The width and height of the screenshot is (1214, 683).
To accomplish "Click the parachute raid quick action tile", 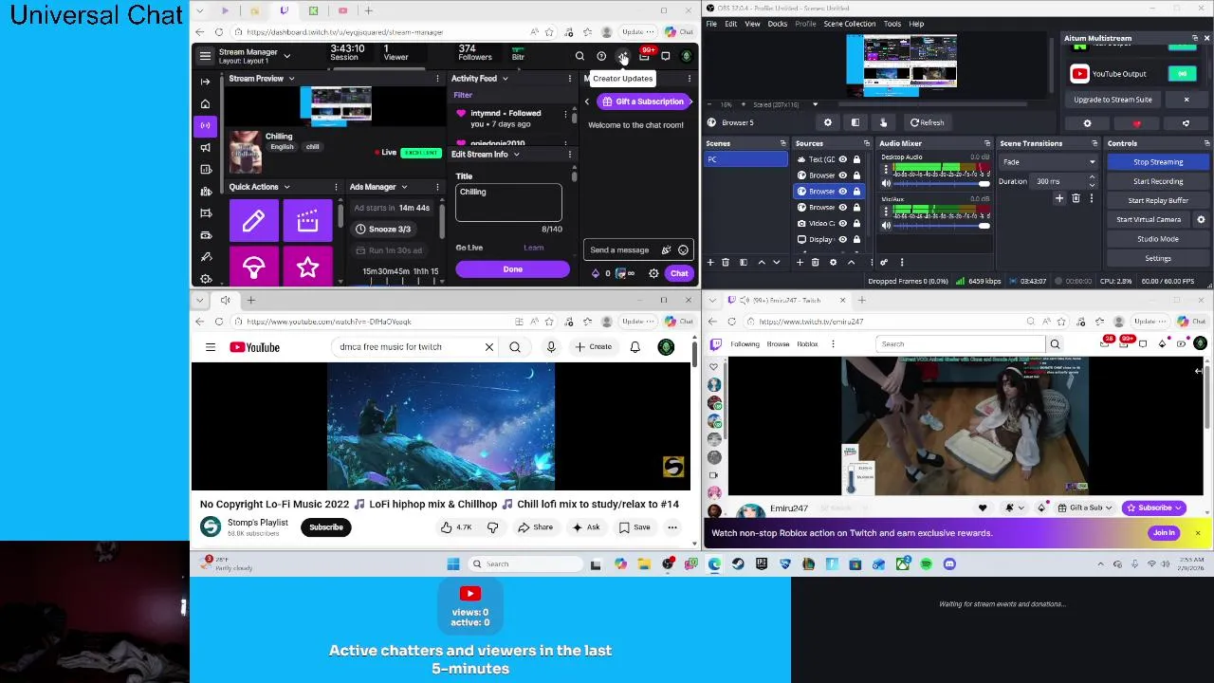I will pyautogui.click(x=253, y=267).
